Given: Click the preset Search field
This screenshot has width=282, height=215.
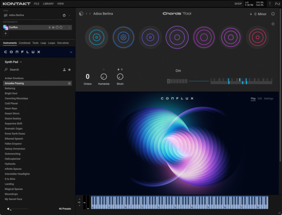Looking at the screenshot, I should (x=32, y=70).
